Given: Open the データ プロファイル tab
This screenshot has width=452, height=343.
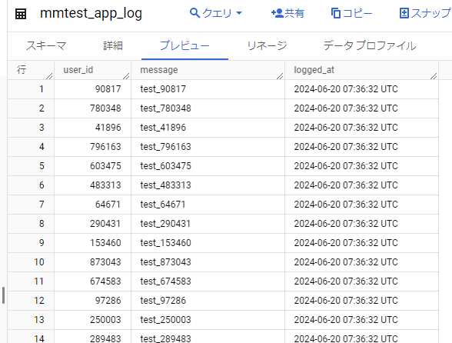Looking at the screenshot, I should [370, 45].
